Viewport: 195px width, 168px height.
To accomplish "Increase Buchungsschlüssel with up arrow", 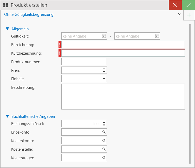I will (x=104, y=122).
